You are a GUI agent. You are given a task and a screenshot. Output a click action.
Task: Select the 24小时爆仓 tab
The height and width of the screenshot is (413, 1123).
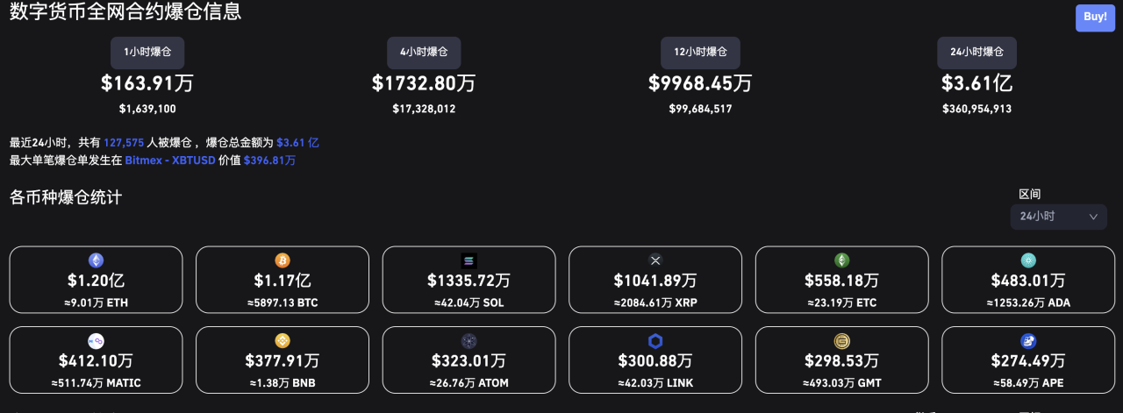[976, 53]
